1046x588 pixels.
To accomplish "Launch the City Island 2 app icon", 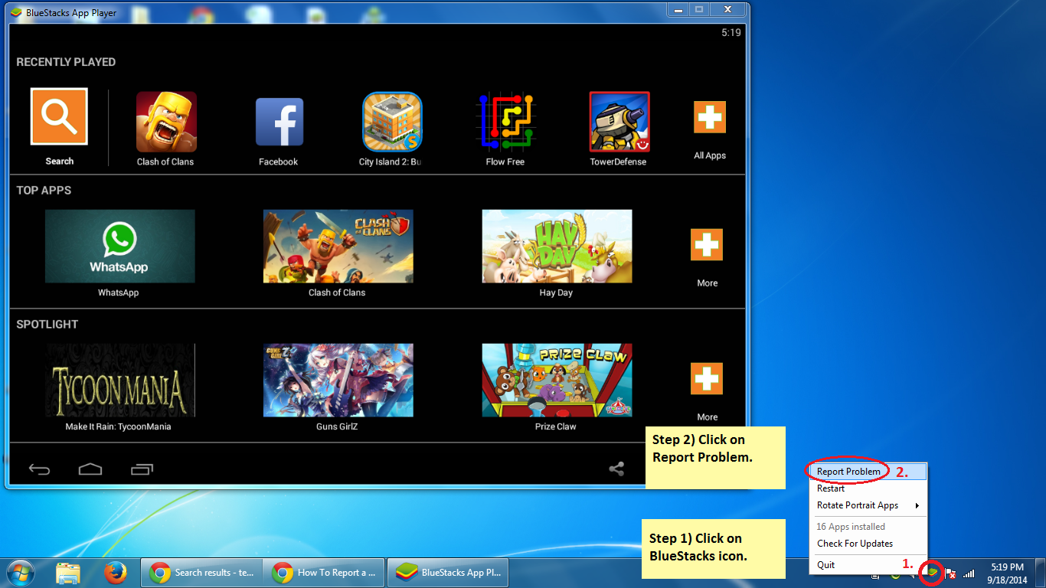I will (x=392, y=122).
